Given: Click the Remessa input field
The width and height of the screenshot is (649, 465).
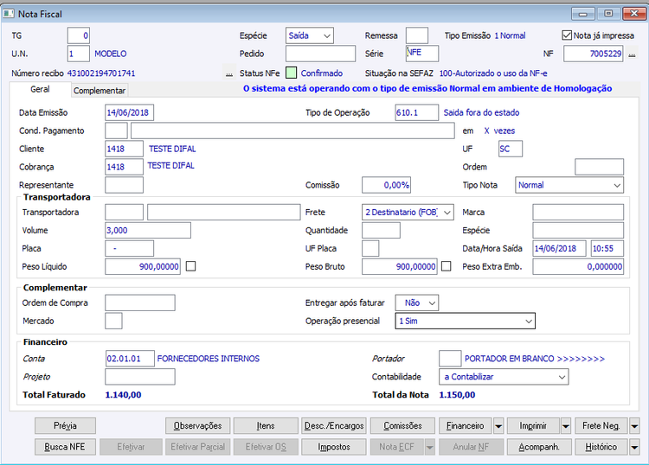Looking at the screenshot, I should pos(417,35).
